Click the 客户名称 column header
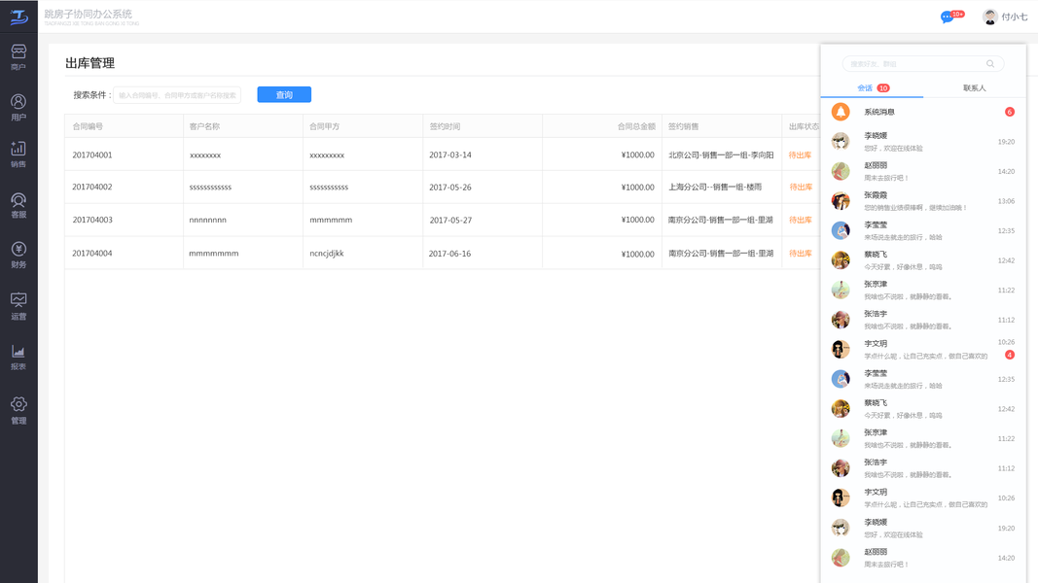 (x=204, y=126)
